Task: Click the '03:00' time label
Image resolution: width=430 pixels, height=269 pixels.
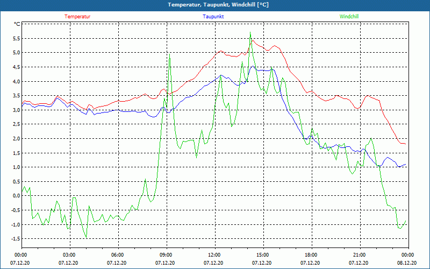Action: click(70, 255)
